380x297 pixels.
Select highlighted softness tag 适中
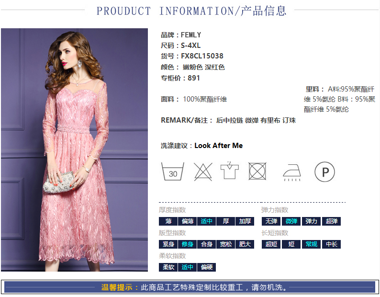pyautogui.click(x=187, y=267)
